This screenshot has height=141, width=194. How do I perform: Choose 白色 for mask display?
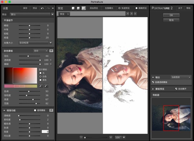(40, 76)
